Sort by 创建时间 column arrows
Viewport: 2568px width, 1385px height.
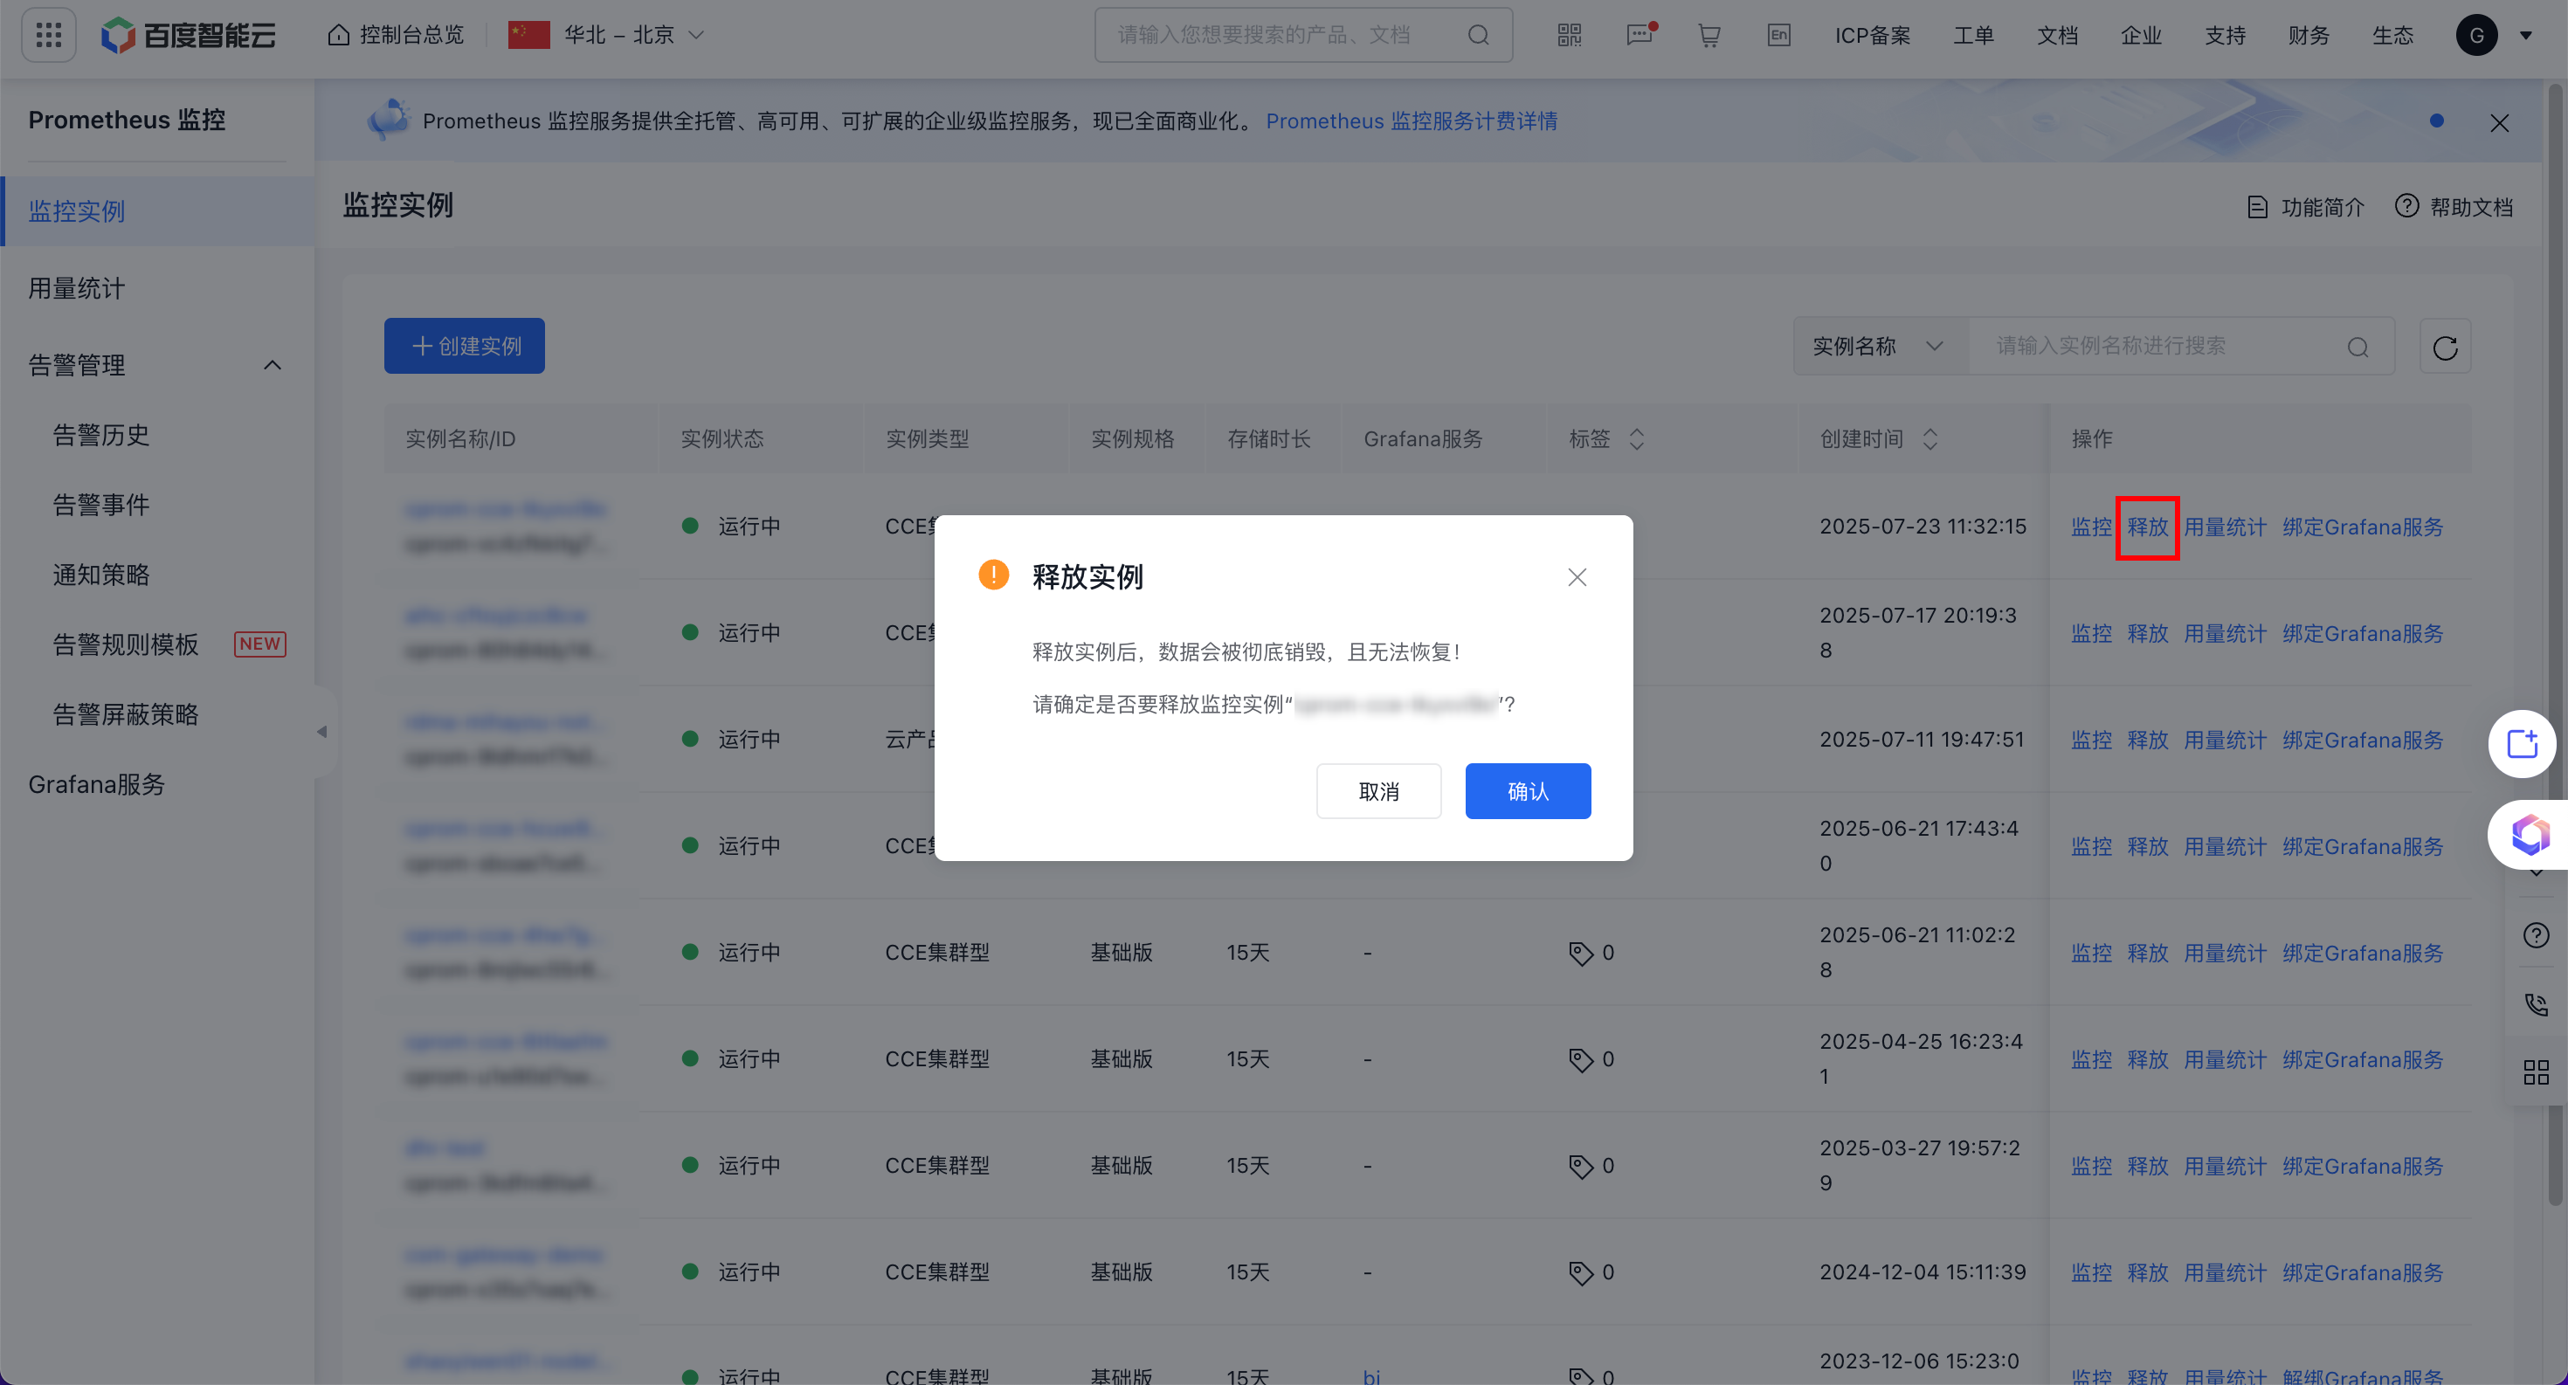tap(1930, 438)
